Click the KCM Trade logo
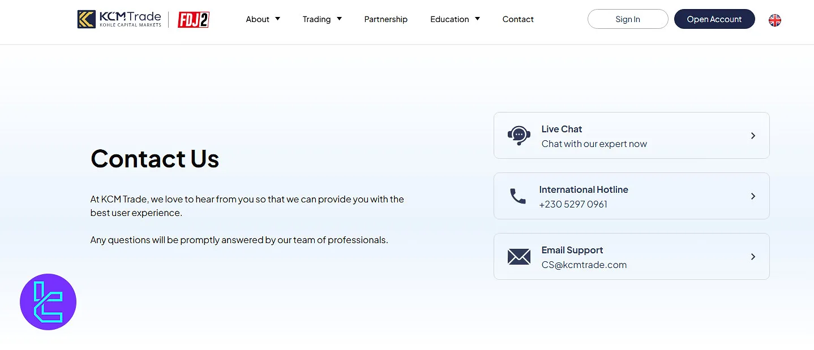The image size is (814, 350). (119, 19)
